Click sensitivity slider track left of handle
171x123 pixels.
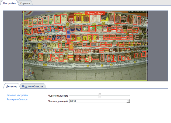click(83, 96)
